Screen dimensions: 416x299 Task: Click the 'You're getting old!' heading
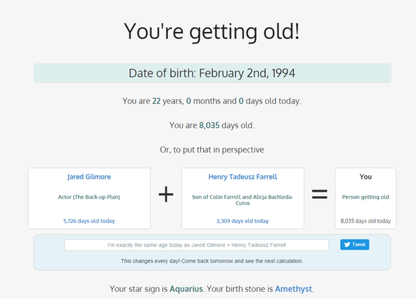[x=212, y=31]
